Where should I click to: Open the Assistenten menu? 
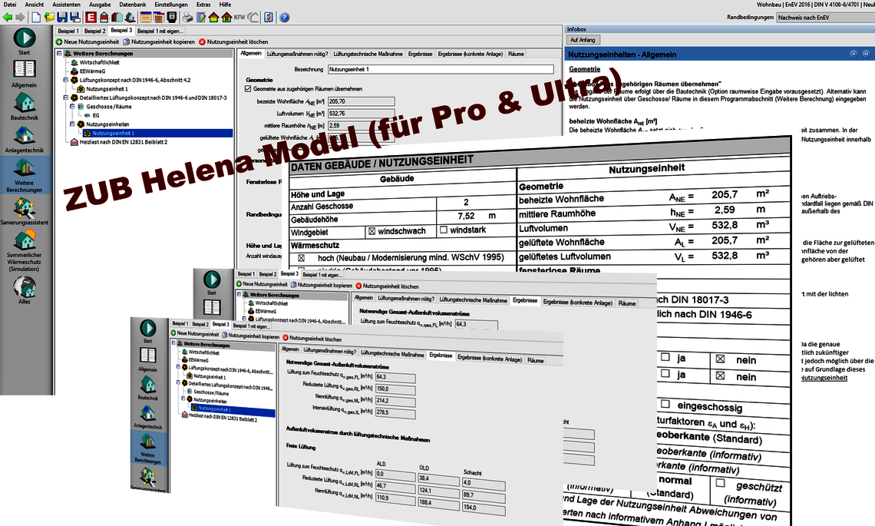point(67,5)
